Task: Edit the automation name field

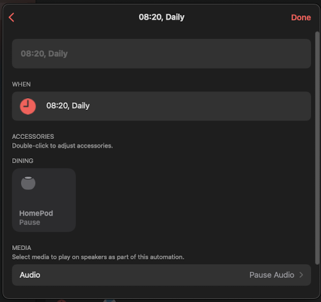Action: [x=161, y=54]
